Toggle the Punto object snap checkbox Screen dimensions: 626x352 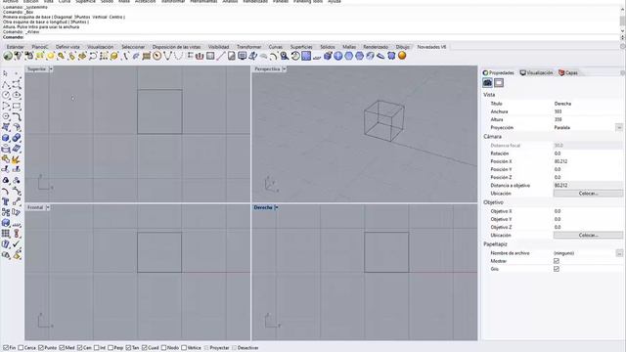point(41,348)
